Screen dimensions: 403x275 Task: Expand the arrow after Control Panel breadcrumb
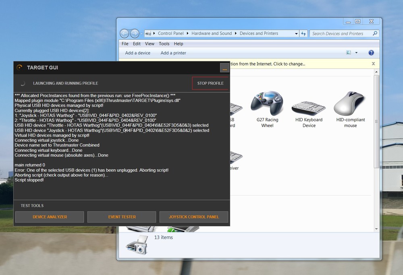click(187, 33)
